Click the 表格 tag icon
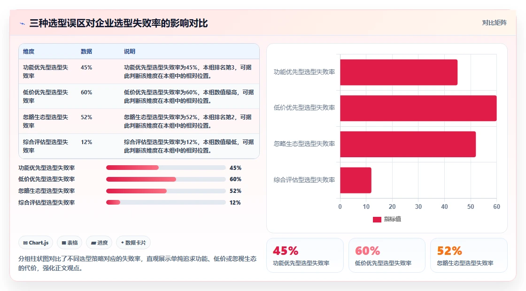 pos(64,243)
